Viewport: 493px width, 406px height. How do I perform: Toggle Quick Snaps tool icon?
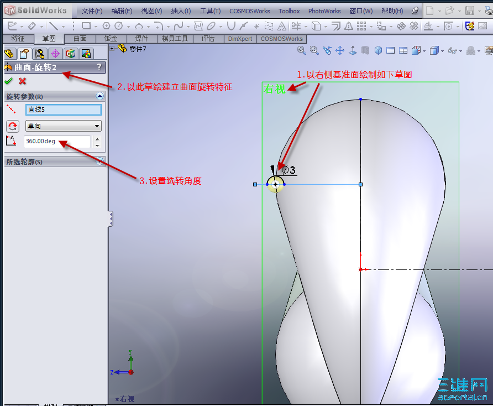448,26
